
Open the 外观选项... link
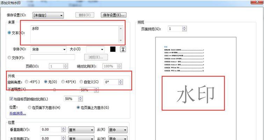pos(18,113)
